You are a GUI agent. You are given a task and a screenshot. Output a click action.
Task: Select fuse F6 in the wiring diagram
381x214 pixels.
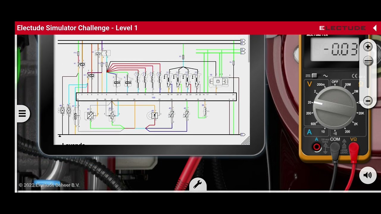pos(233,63)
